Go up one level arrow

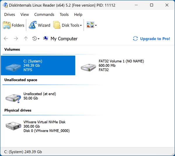pos(26,39)
